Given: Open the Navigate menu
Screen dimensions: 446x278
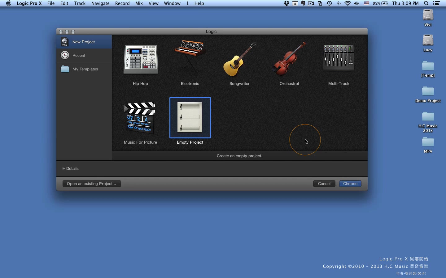Looking at the screenshot, I should coord(100,3).
